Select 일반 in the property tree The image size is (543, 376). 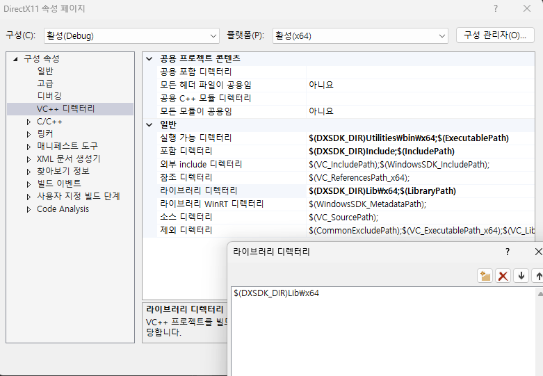click(45, 71)
